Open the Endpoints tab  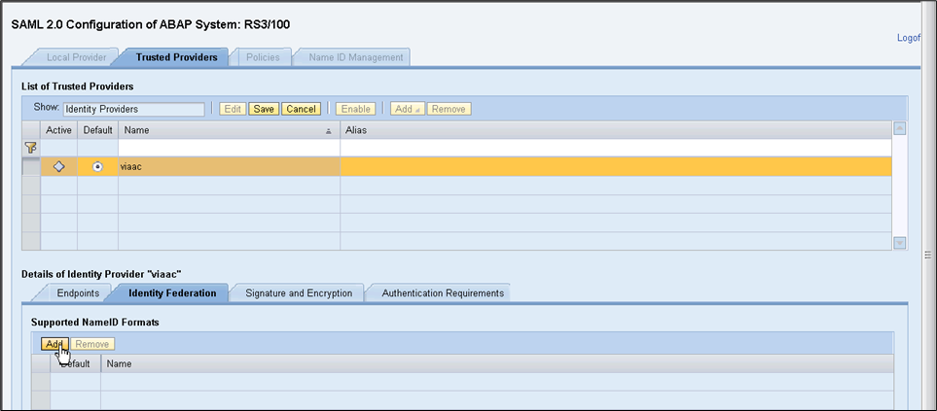click(77, 292)
